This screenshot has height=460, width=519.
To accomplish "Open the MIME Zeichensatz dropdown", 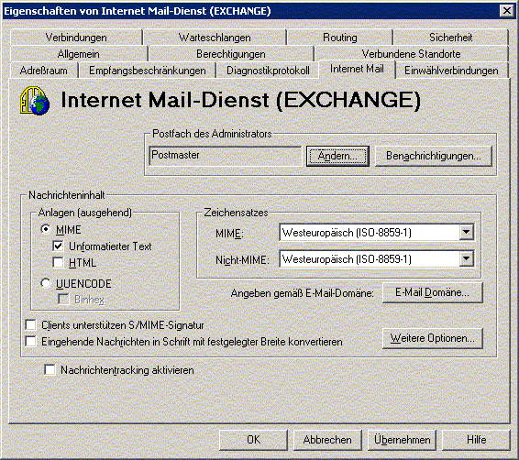I will point(467,233).
